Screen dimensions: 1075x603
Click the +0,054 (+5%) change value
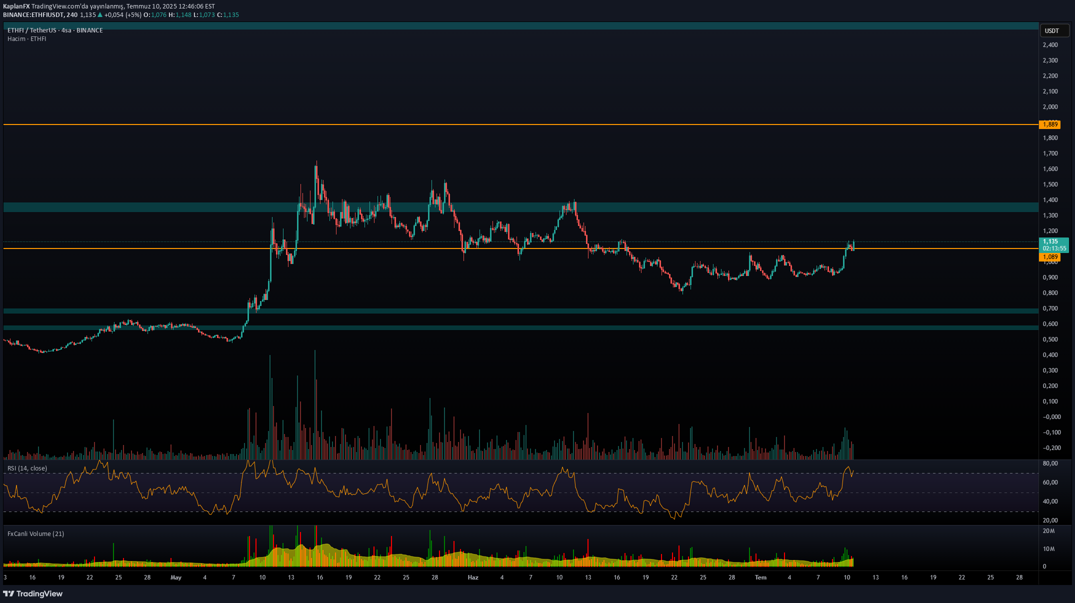pos(123,15)
